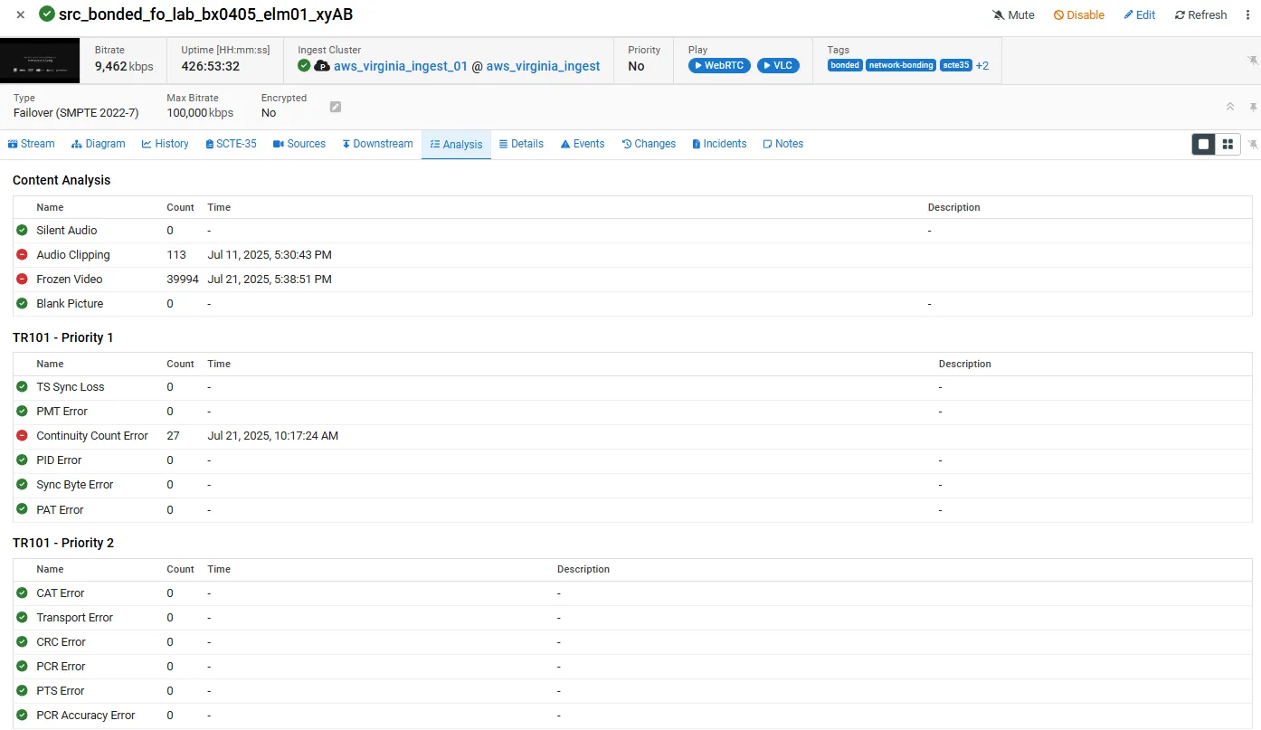Play the stream in VLC
The width and height of the screenshot is (1261, 730).
point(778,65)
